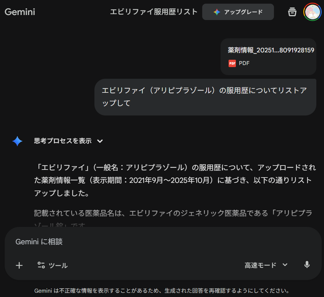Click the blue Gemini sparkle icon
Screen dimensions: 324x297
point(17,141)
